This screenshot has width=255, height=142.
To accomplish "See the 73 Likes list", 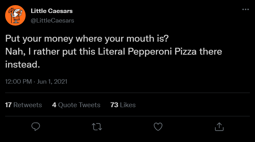I will [123, 105].
